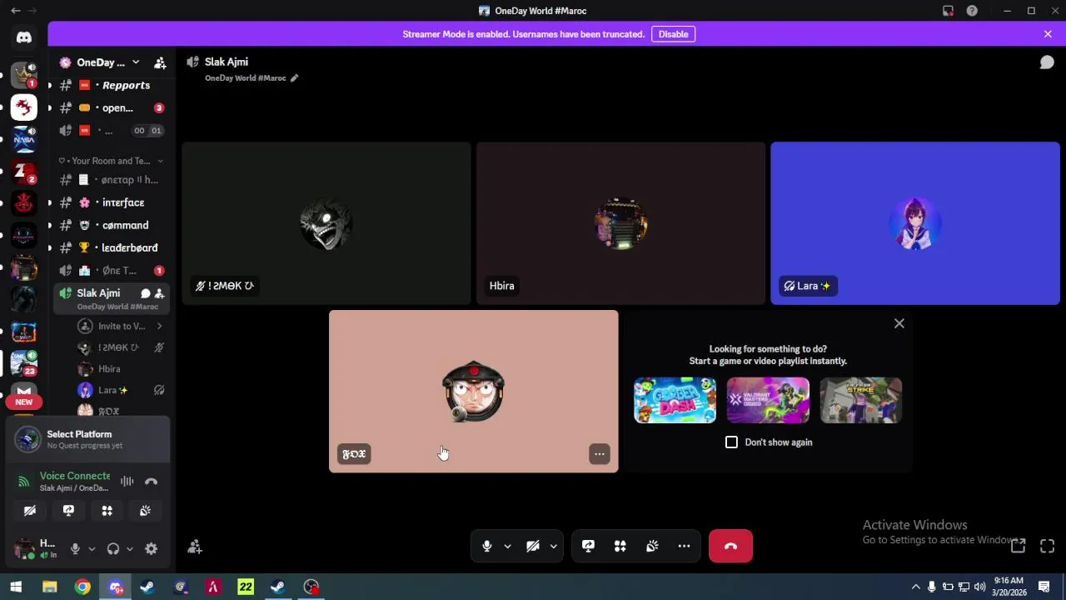The height and width of the screenshot is (600, 1066).
Task: Disconnect with red hang-up button
Action: click(730, 546)
